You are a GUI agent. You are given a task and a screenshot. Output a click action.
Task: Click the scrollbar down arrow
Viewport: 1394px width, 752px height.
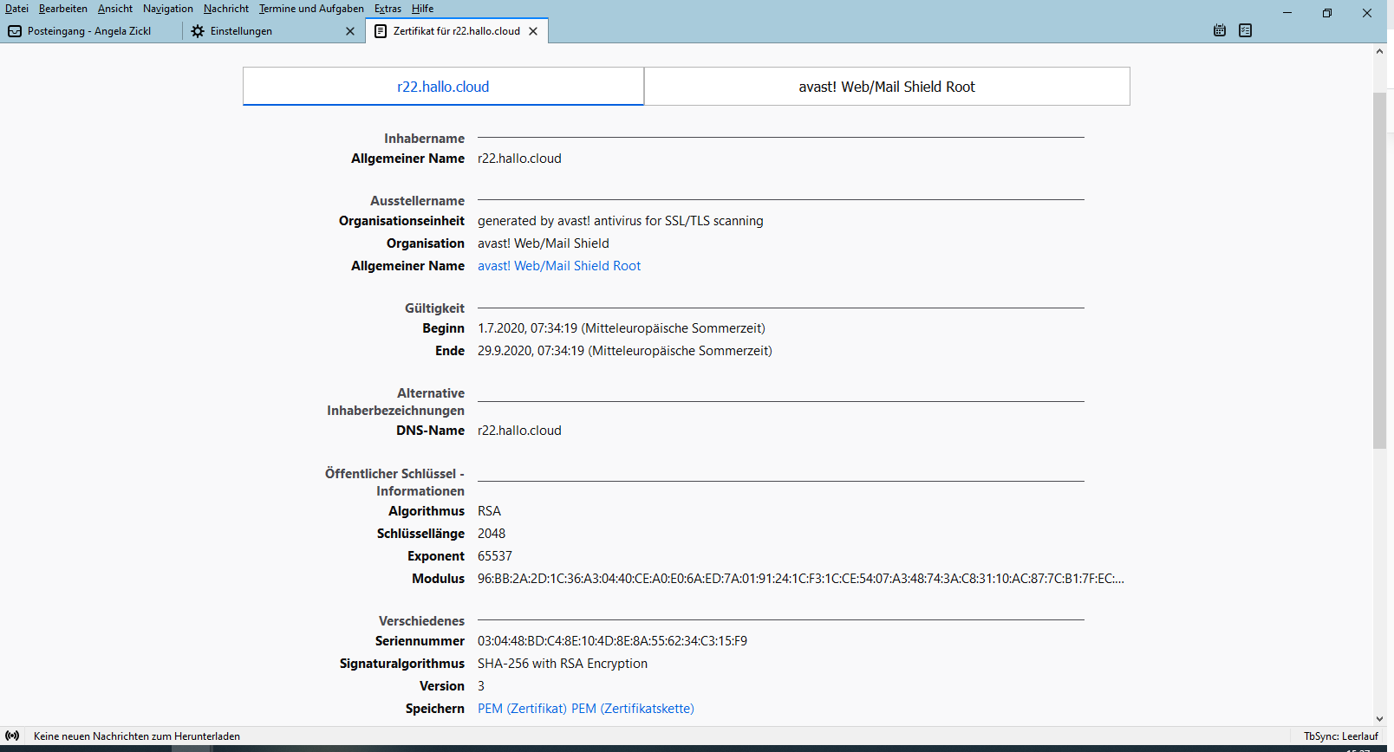pos(1379,719)
